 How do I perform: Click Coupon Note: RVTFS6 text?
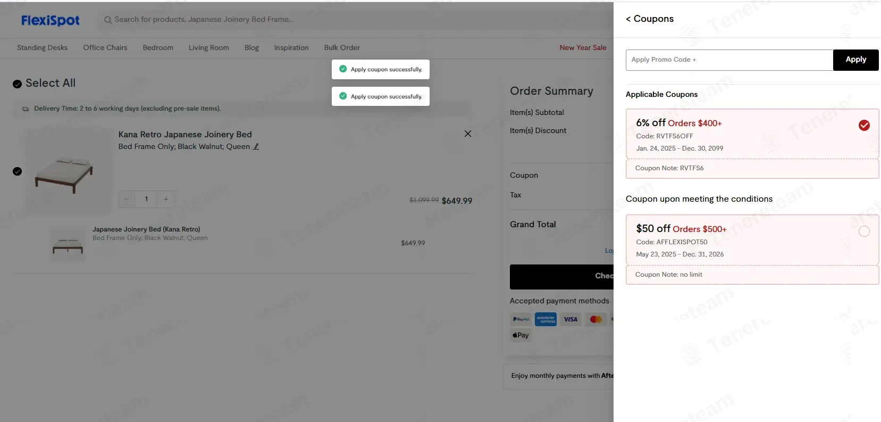pos(669,168)
